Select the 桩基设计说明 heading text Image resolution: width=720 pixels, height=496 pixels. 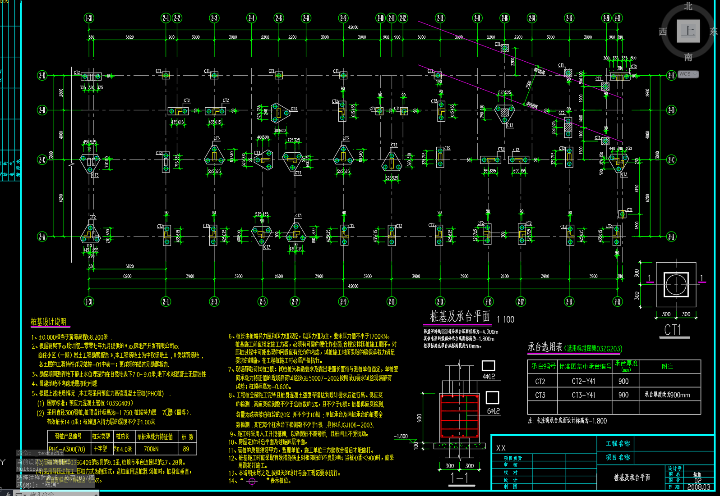pos(48,321)
